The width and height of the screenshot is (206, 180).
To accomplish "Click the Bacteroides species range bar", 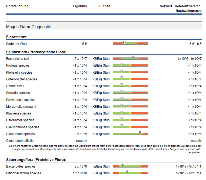I will [130, 166].
